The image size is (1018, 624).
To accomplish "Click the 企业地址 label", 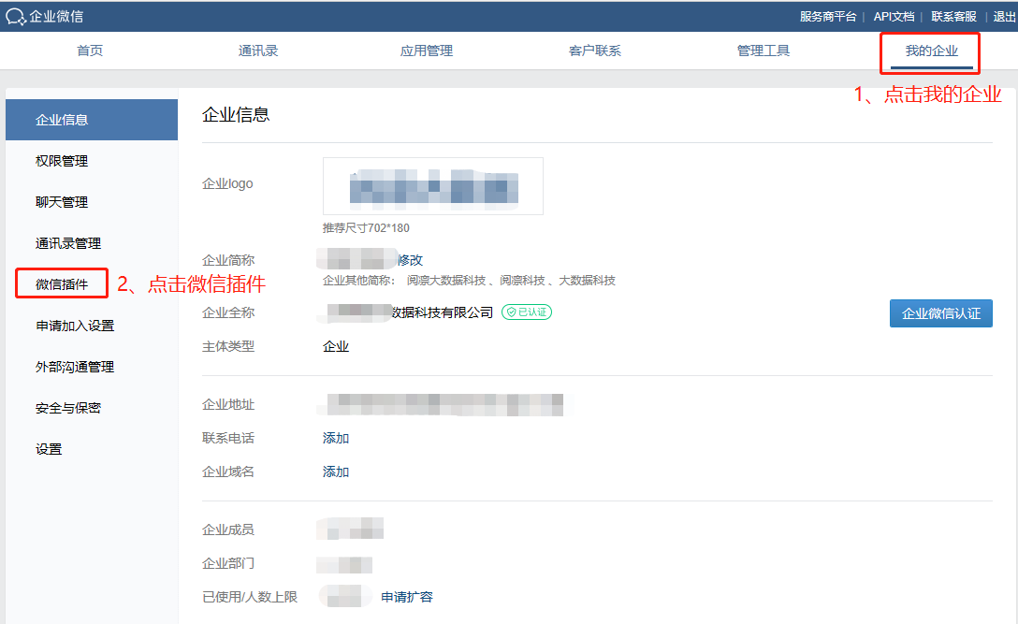I will coord(228,404).
